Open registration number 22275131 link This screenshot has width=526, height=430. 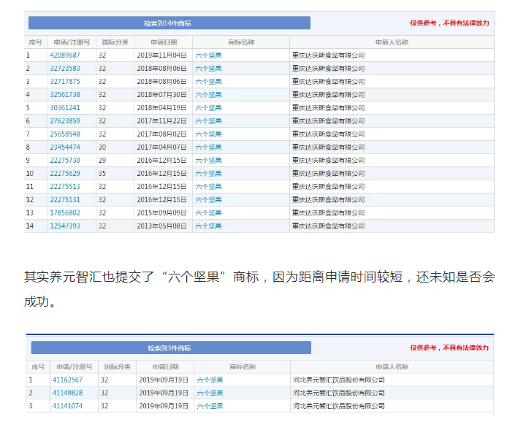[x=65, y=200]
